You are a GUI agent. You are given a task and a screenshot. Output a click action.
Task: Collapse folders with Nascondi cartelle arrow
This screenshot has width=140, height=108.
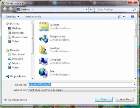pyautogui.click(x=6, y=100)
